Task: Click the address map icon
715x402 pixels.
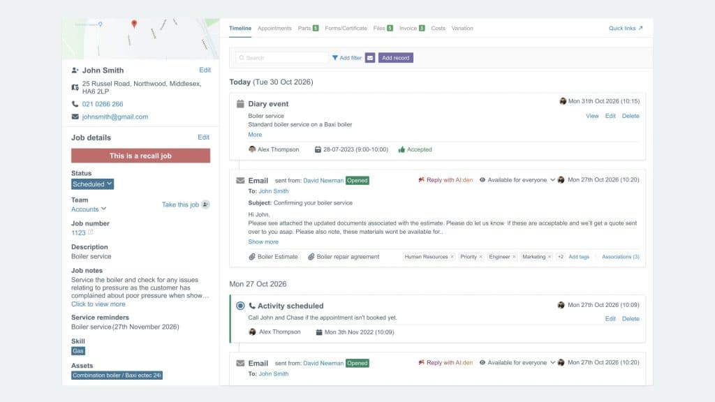Action: (x=75, y=87)
